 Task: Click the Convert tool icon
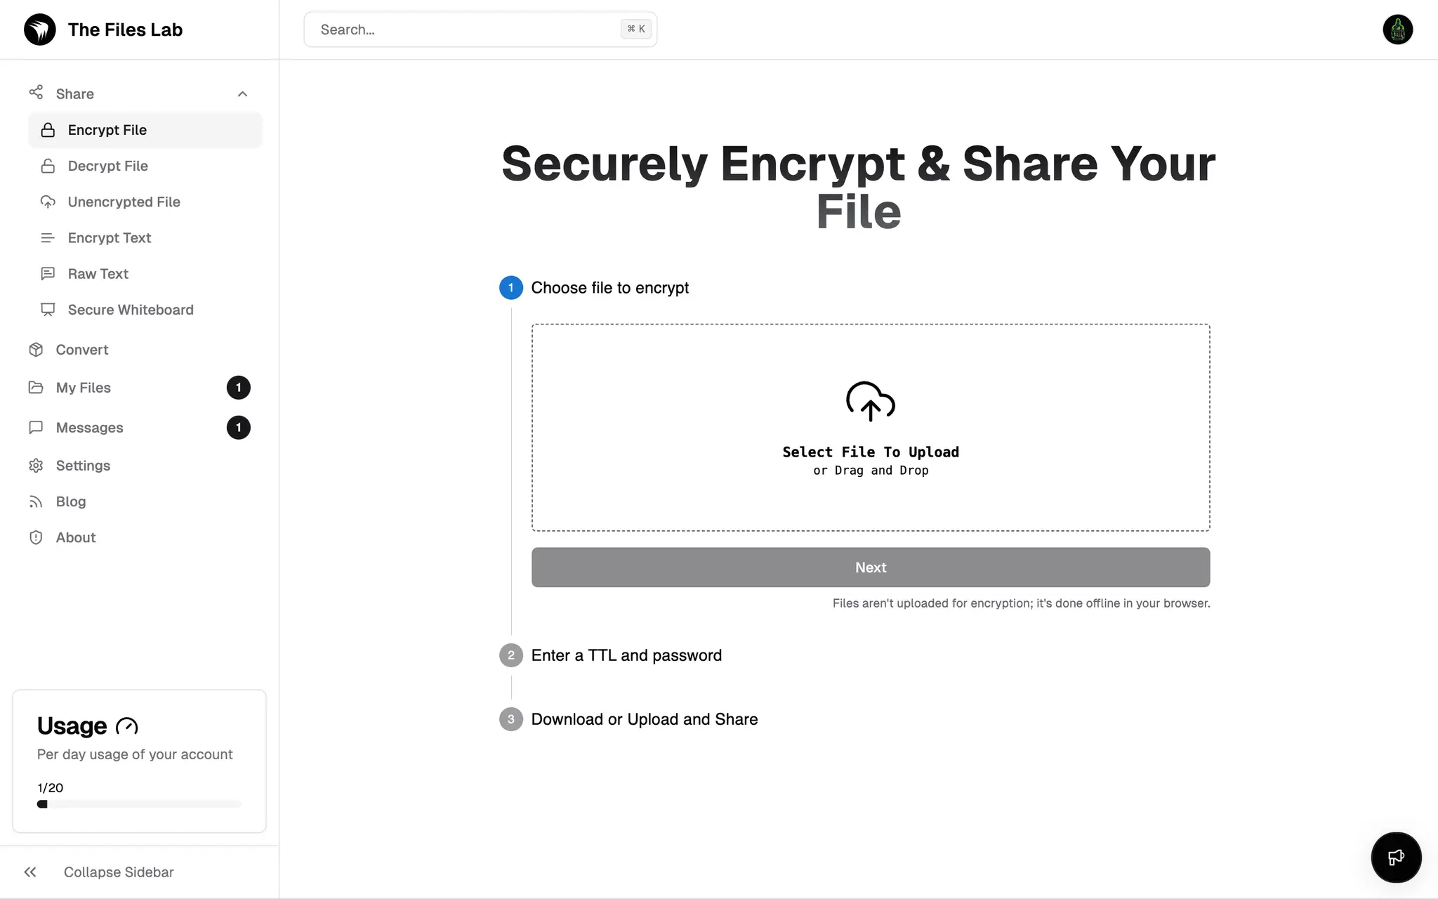37,350
